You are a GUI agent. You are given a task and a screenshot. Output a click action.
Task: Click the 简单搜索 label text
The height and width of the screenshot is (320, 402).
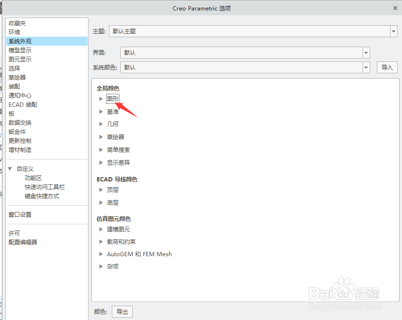tap(118, 150)
